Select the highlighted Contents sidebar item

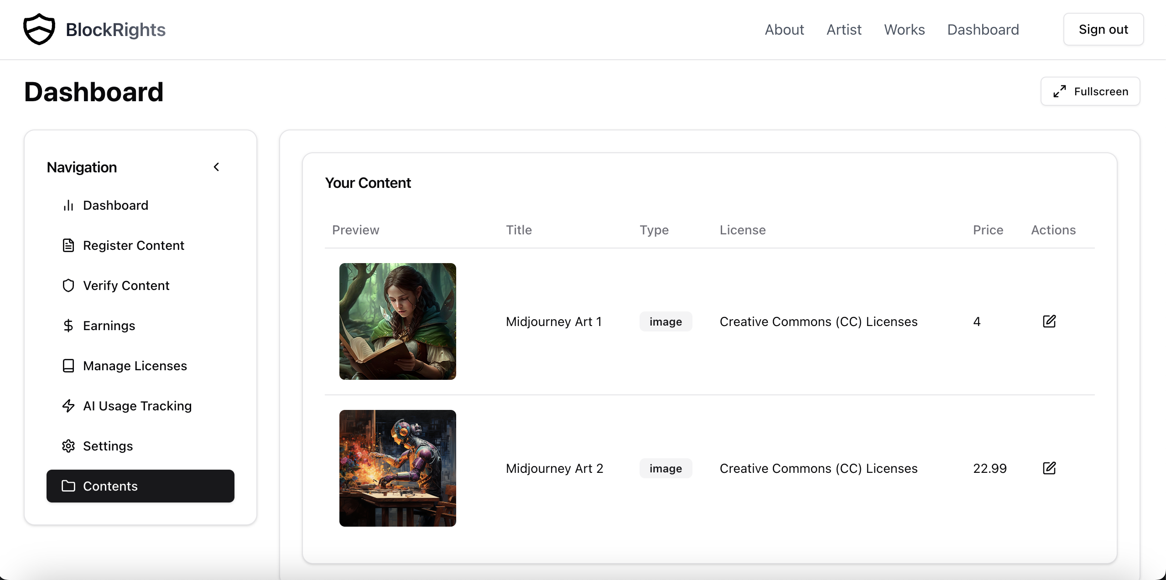(x=141, y=486)
